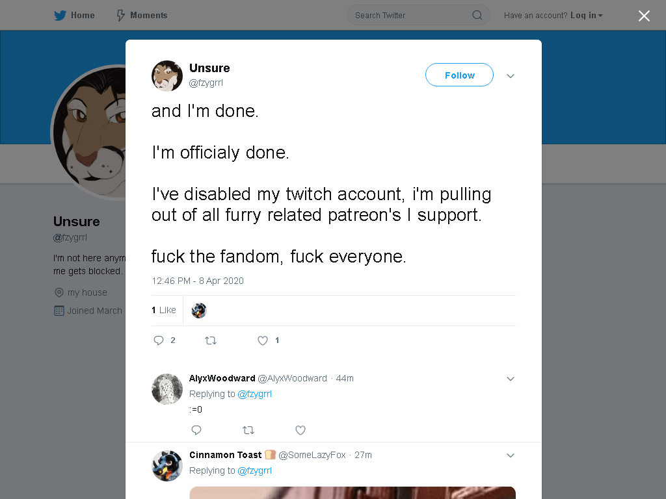Click the Twitter bird Home icon
This screenshot has height=499, width=666.
60,16
